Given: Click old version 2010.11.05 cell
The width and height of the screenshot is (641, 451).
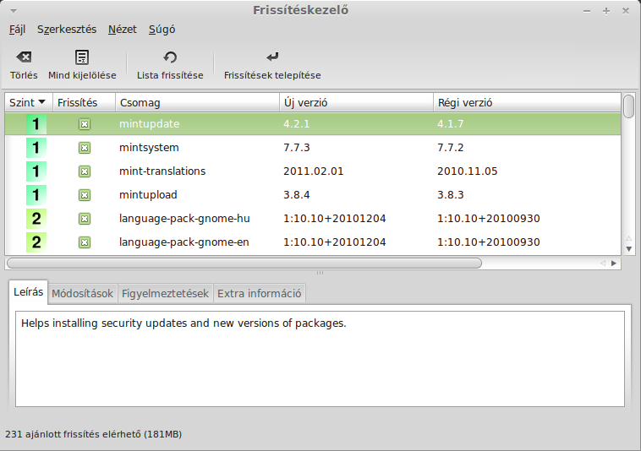Looking at the screenshot, I should click(x=468, y=171).
